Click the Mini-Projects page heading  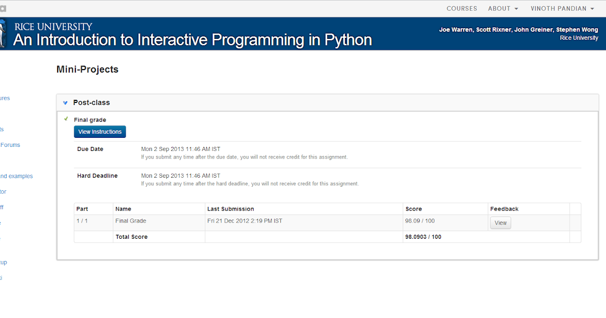click(87, 69)
